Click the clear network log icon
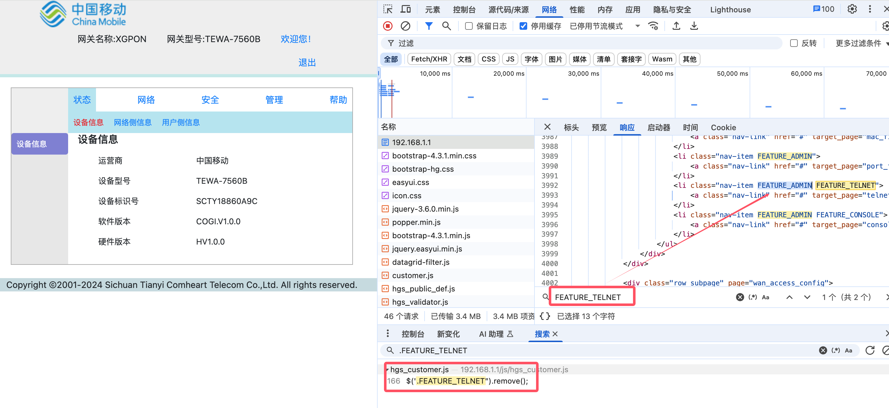This screenshot has width=889, height=408. click(405, 26)
